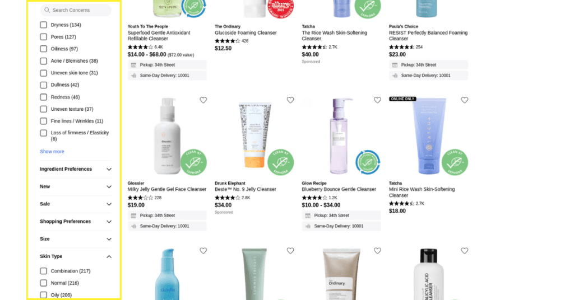The width and height of the screenshot is (574, 300).
Task: Check the Dryness (134) filter
Action: tap(44, 25)
